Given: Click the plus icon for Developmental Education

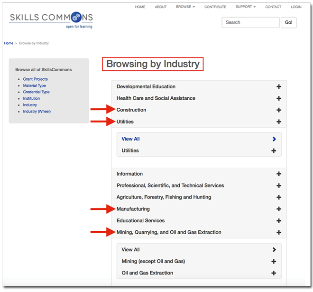Looking at the screenshot, I should pyautogui.click(x=279, y=86).
